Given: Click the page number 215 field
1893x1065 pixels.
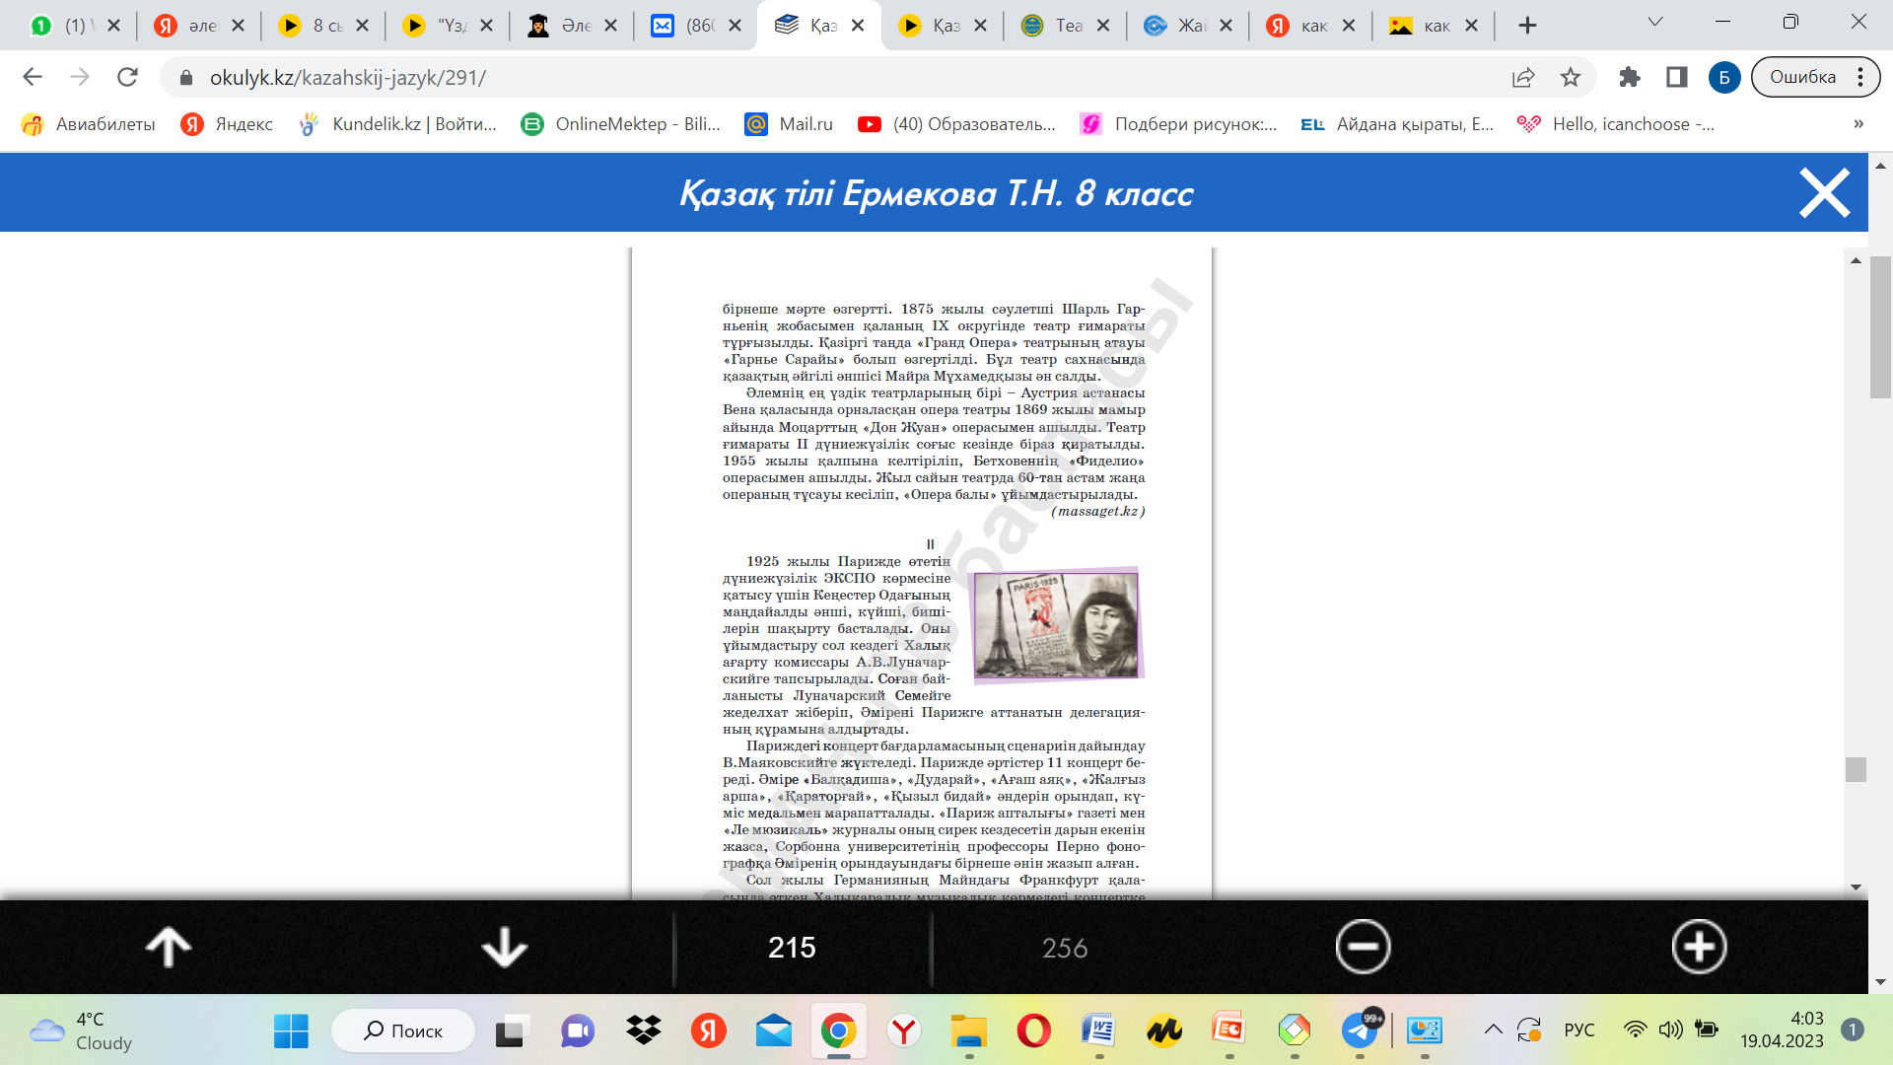Looking at the screenshot, I should tap(792, 948).
